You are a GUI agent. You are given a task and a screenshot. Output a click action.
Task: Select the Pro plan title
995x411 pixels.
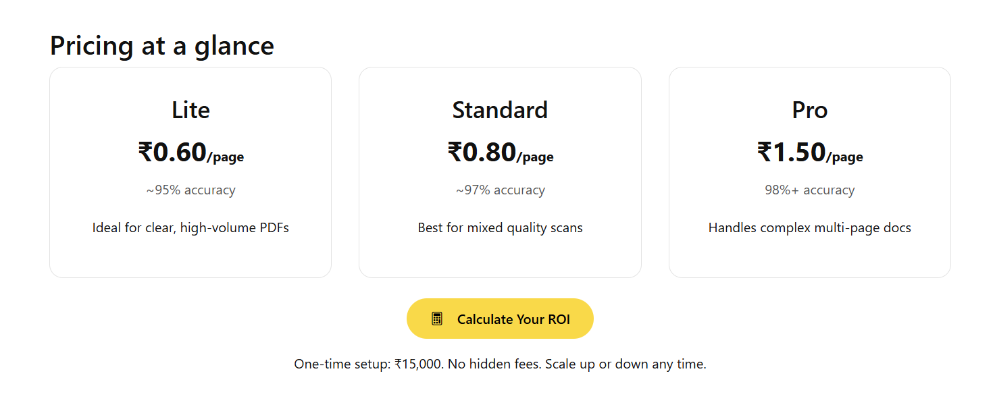point(809,110)
